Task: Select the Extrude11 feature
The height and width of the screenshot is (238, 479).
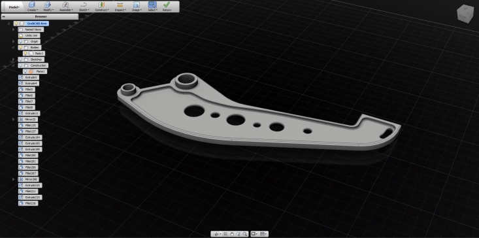Action: click(x=29, y=113)
